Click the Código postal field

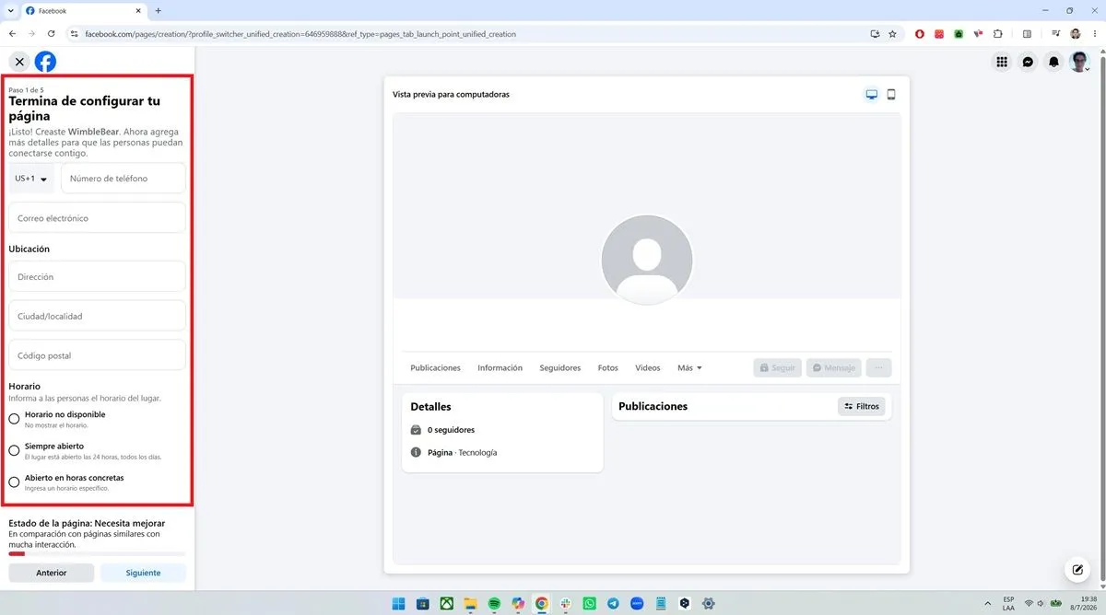97,355
